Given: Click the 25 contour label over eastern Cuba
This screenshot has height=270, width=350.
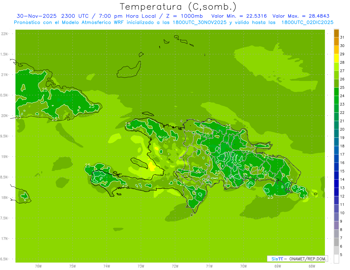Looking at the screenshot, I should pyautogui.click(x=92, y=106).
